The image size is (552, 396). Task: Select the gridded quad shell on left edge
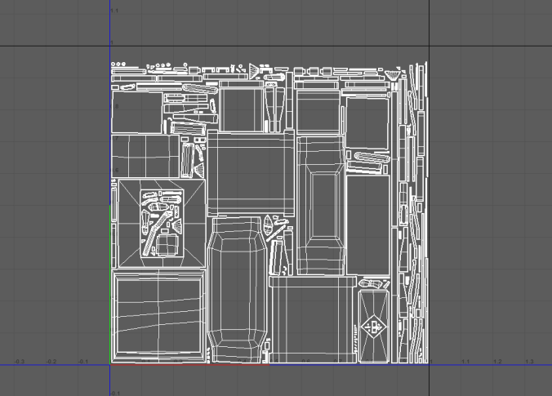(x=144, y=156)
